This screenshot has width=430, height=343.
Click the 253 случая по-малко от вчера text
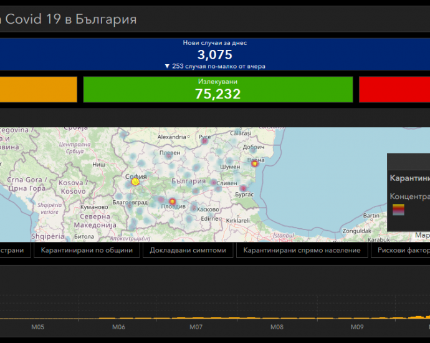click(219, 66)
